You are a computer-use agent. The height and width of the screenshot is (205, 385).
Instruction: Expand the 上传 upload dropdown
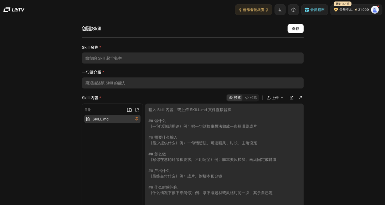tap(275, 98)
